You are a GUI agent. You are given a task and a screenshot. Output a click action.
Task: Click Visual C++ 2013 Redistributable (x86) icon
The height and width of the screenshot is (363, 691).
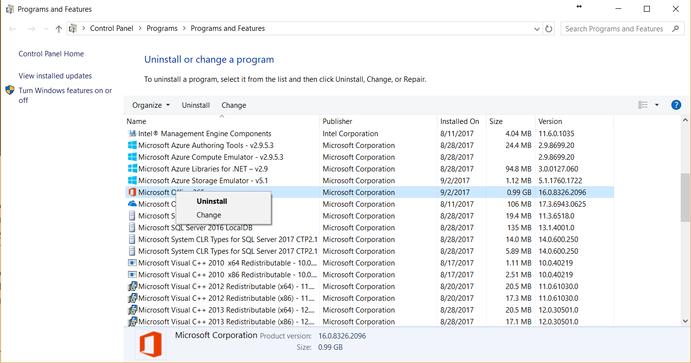click(132, 321)
